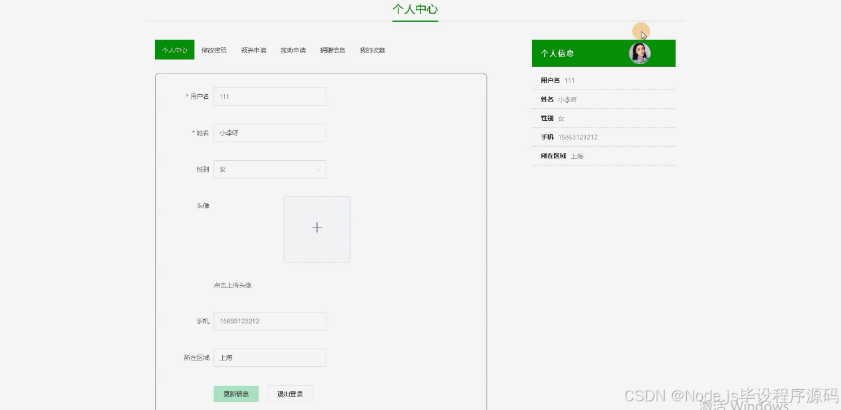
Task: Click the 手机 15653123212 row in 个人信息
Action: [603, 137]
